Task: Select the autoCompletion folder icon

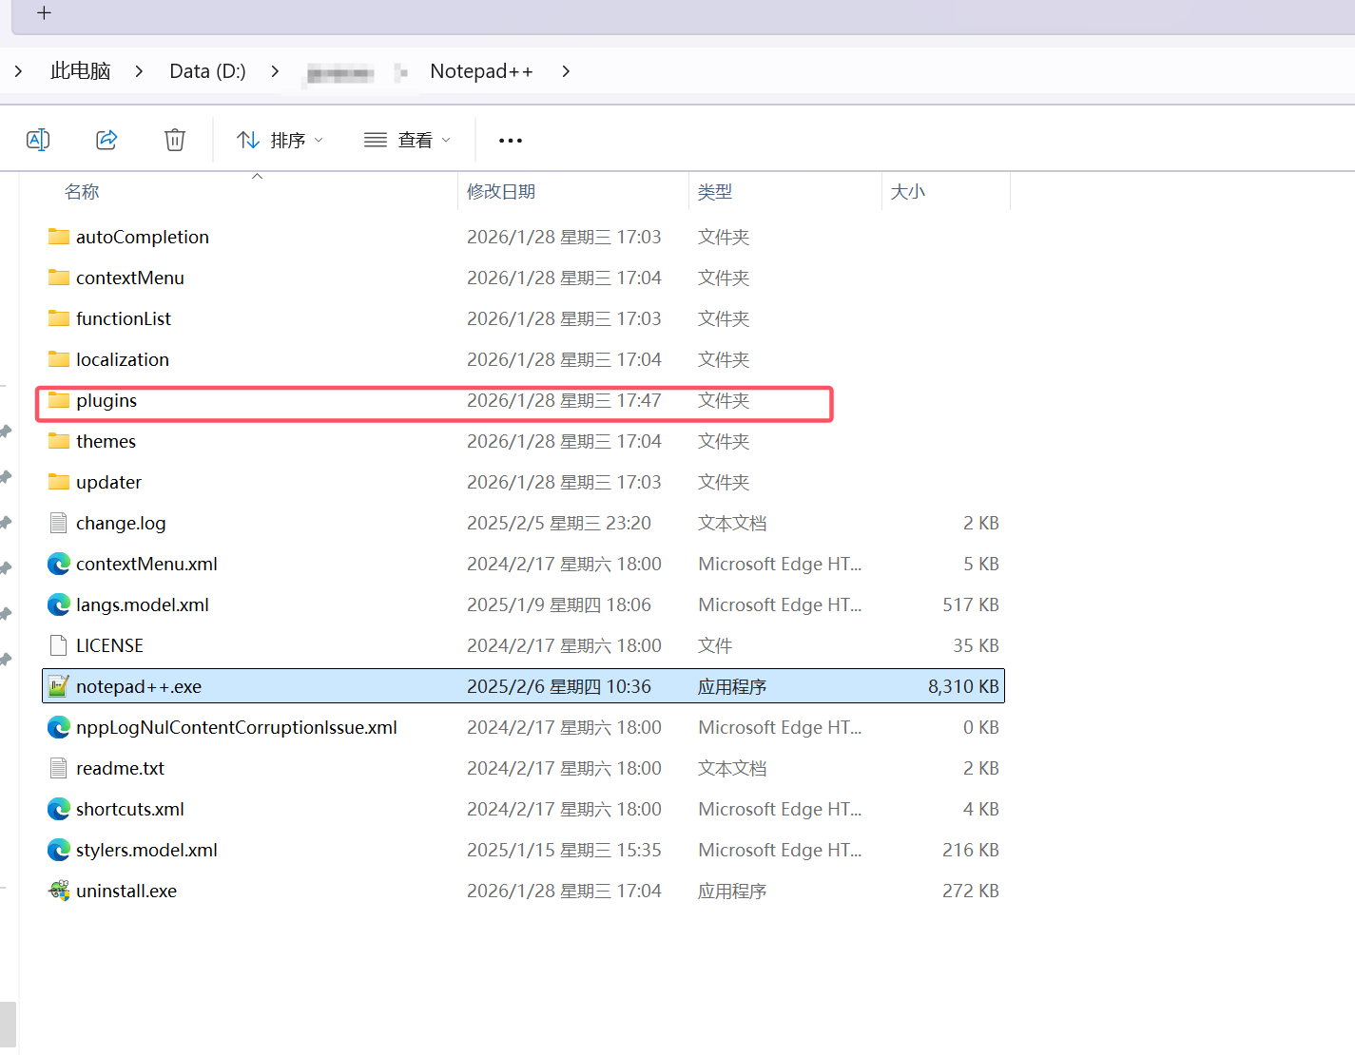Action: 59,237
